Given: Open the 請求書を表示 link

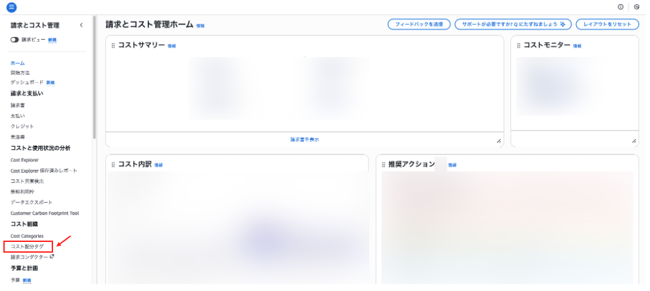Looking at the screenshot, I should point(304,140).
